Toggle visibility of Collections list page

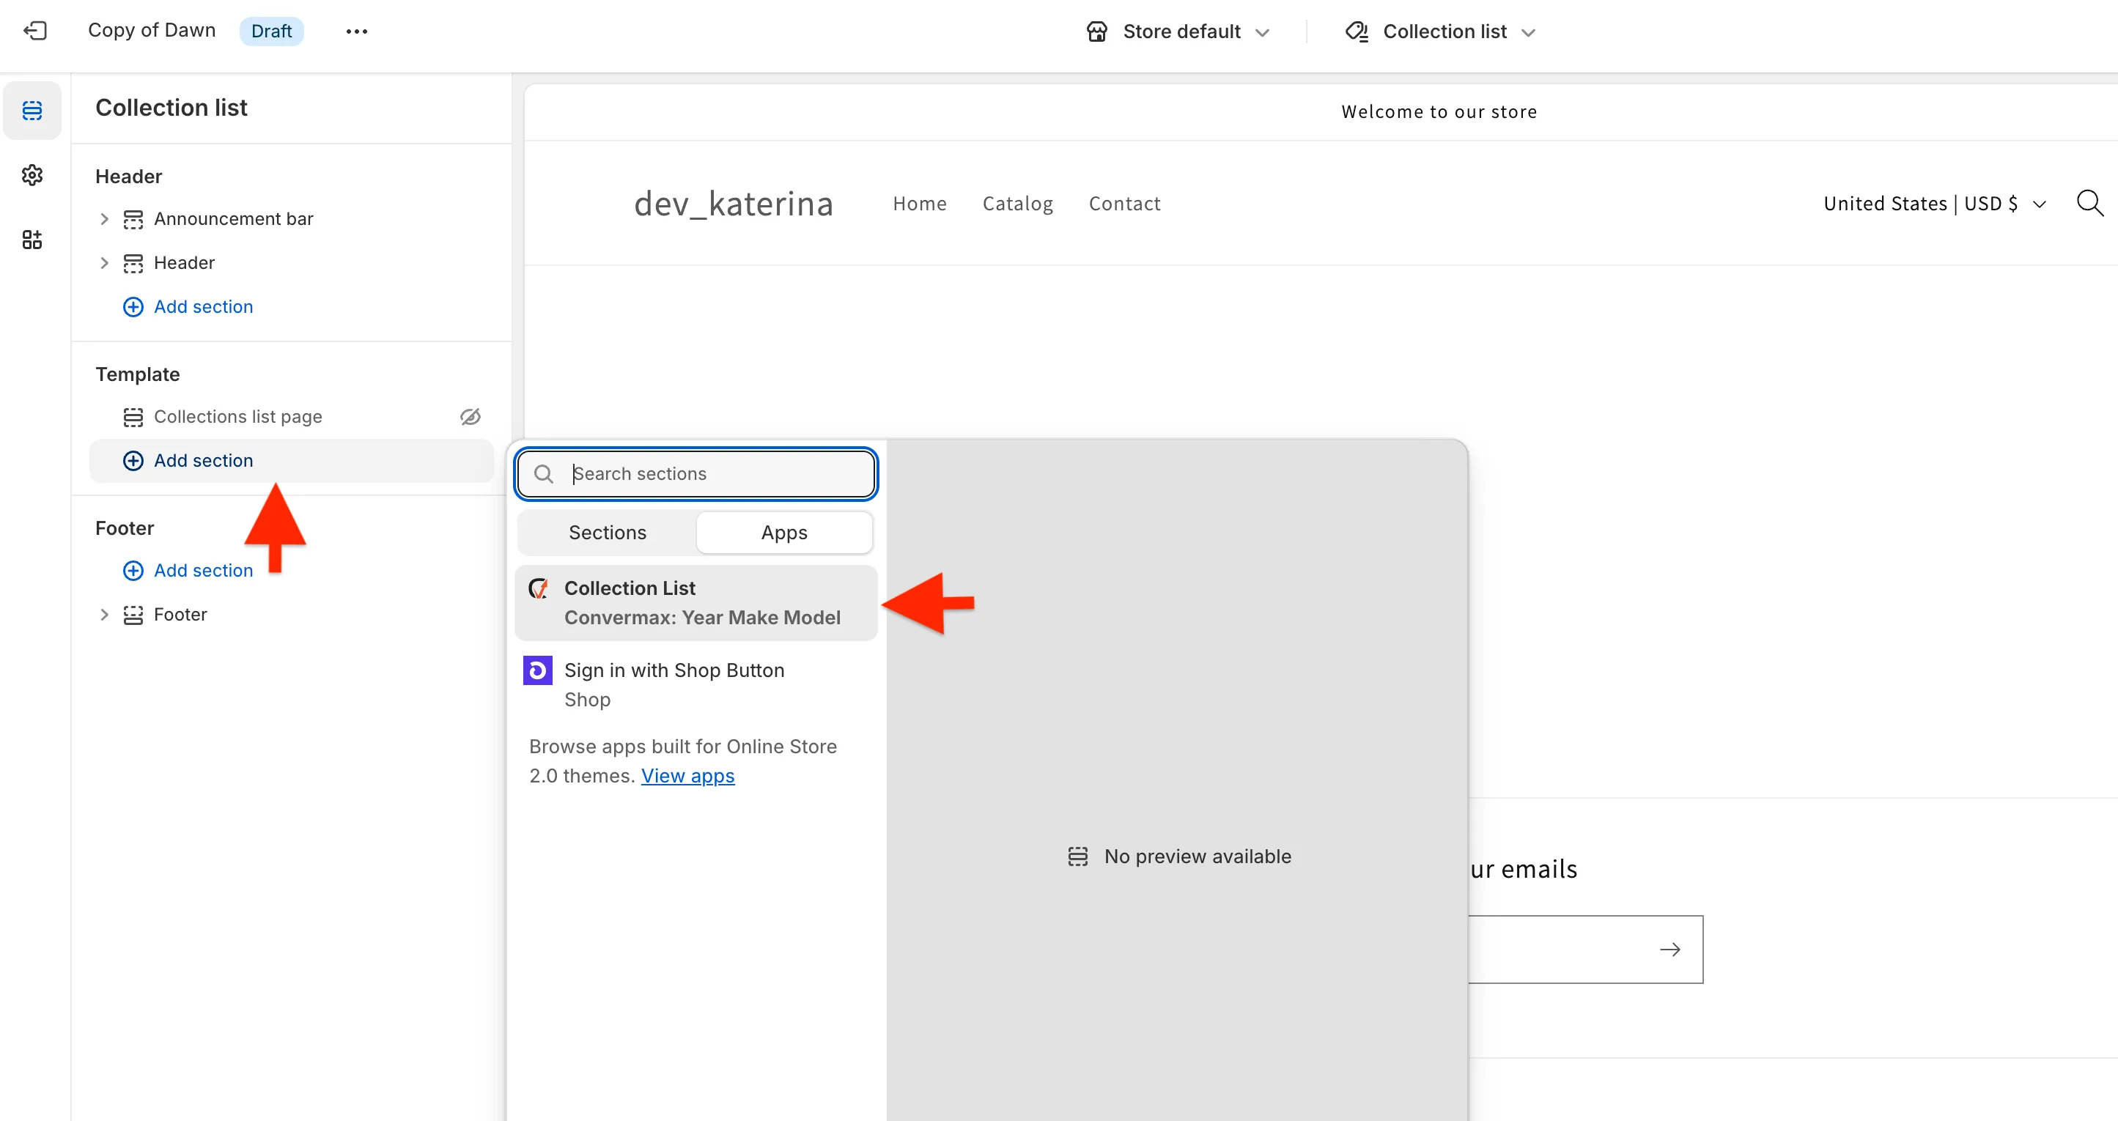pyautogui.click(x=471, y=417)
